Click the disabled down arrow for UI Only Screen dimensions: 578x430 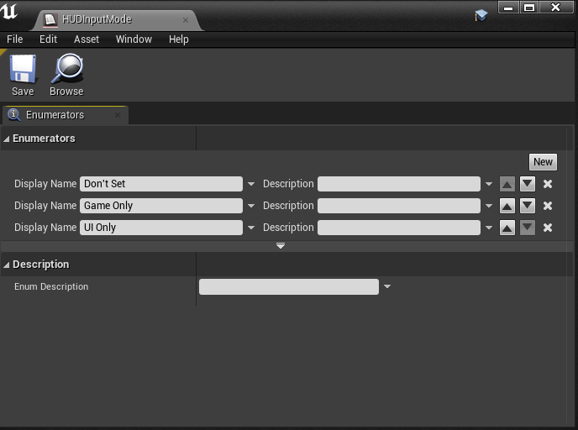point(528,228)
